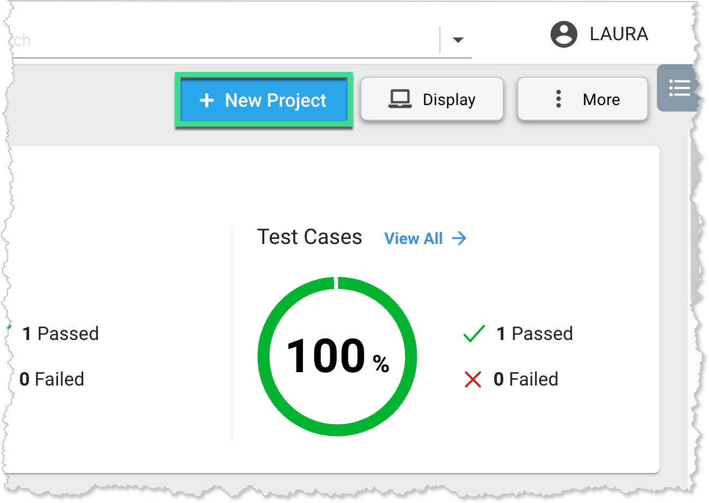Click the green Test Cases progress ring

(263, 357)
